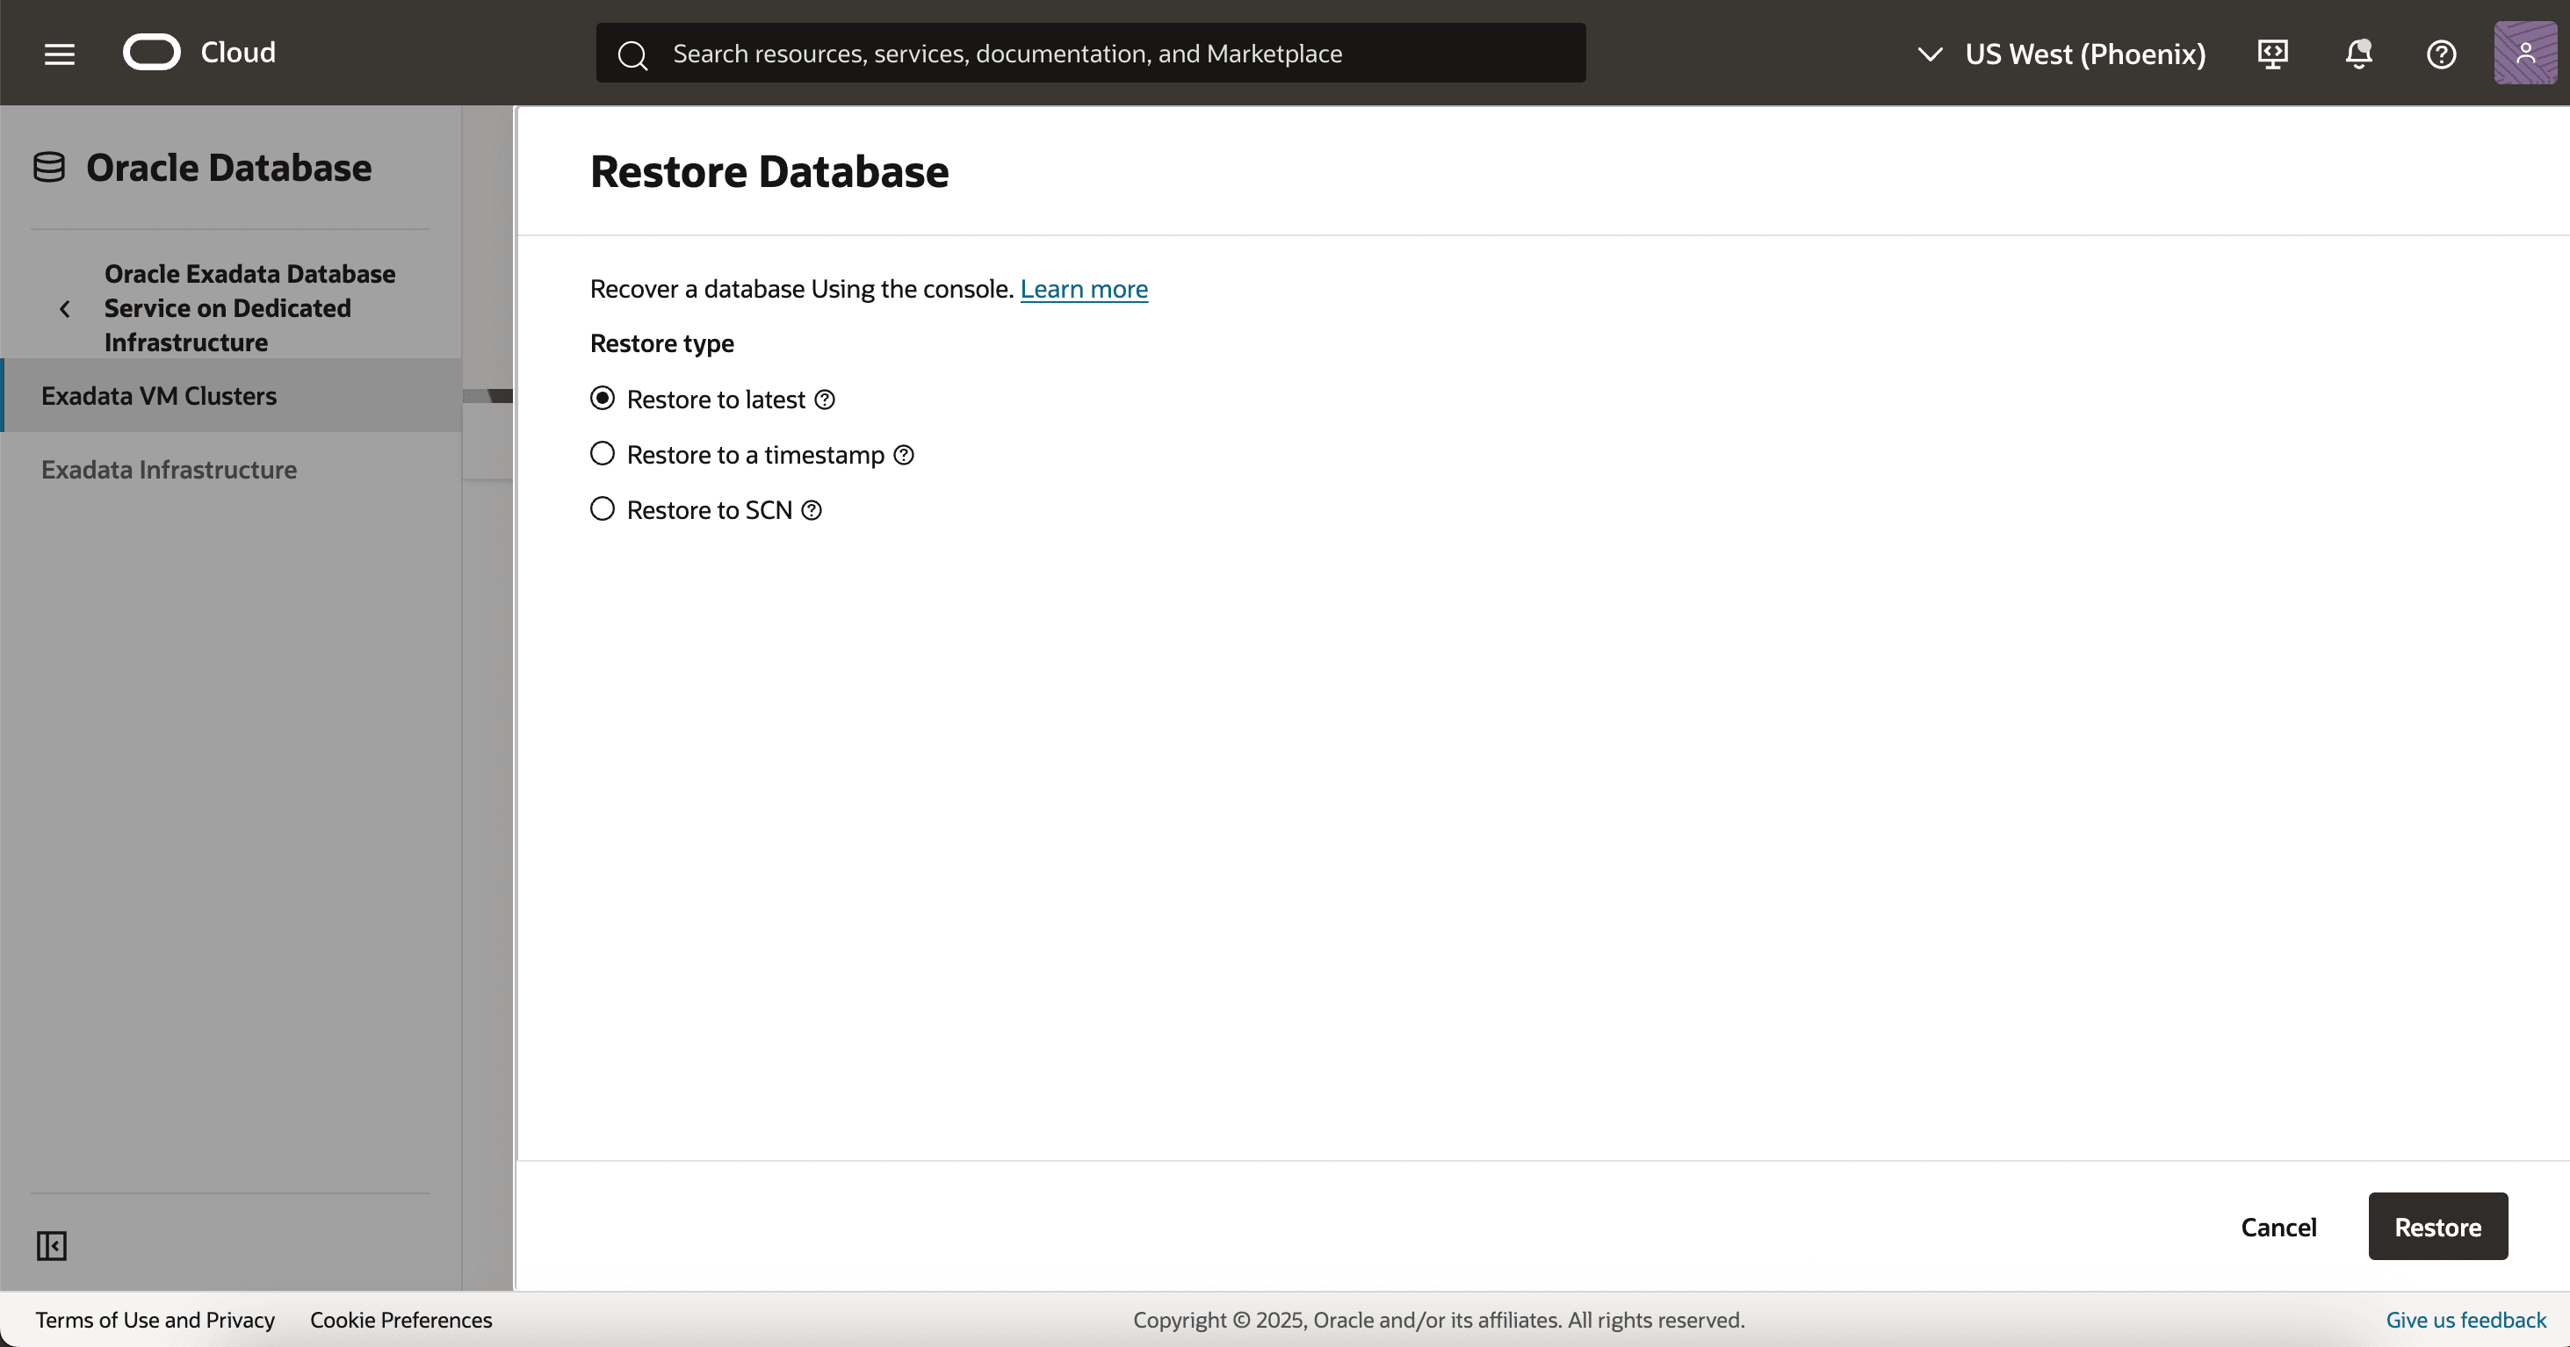The height and width of the screenshot is (1347, 2570).
Task: Open the notifications bell
Action: tap(2358, 54)
